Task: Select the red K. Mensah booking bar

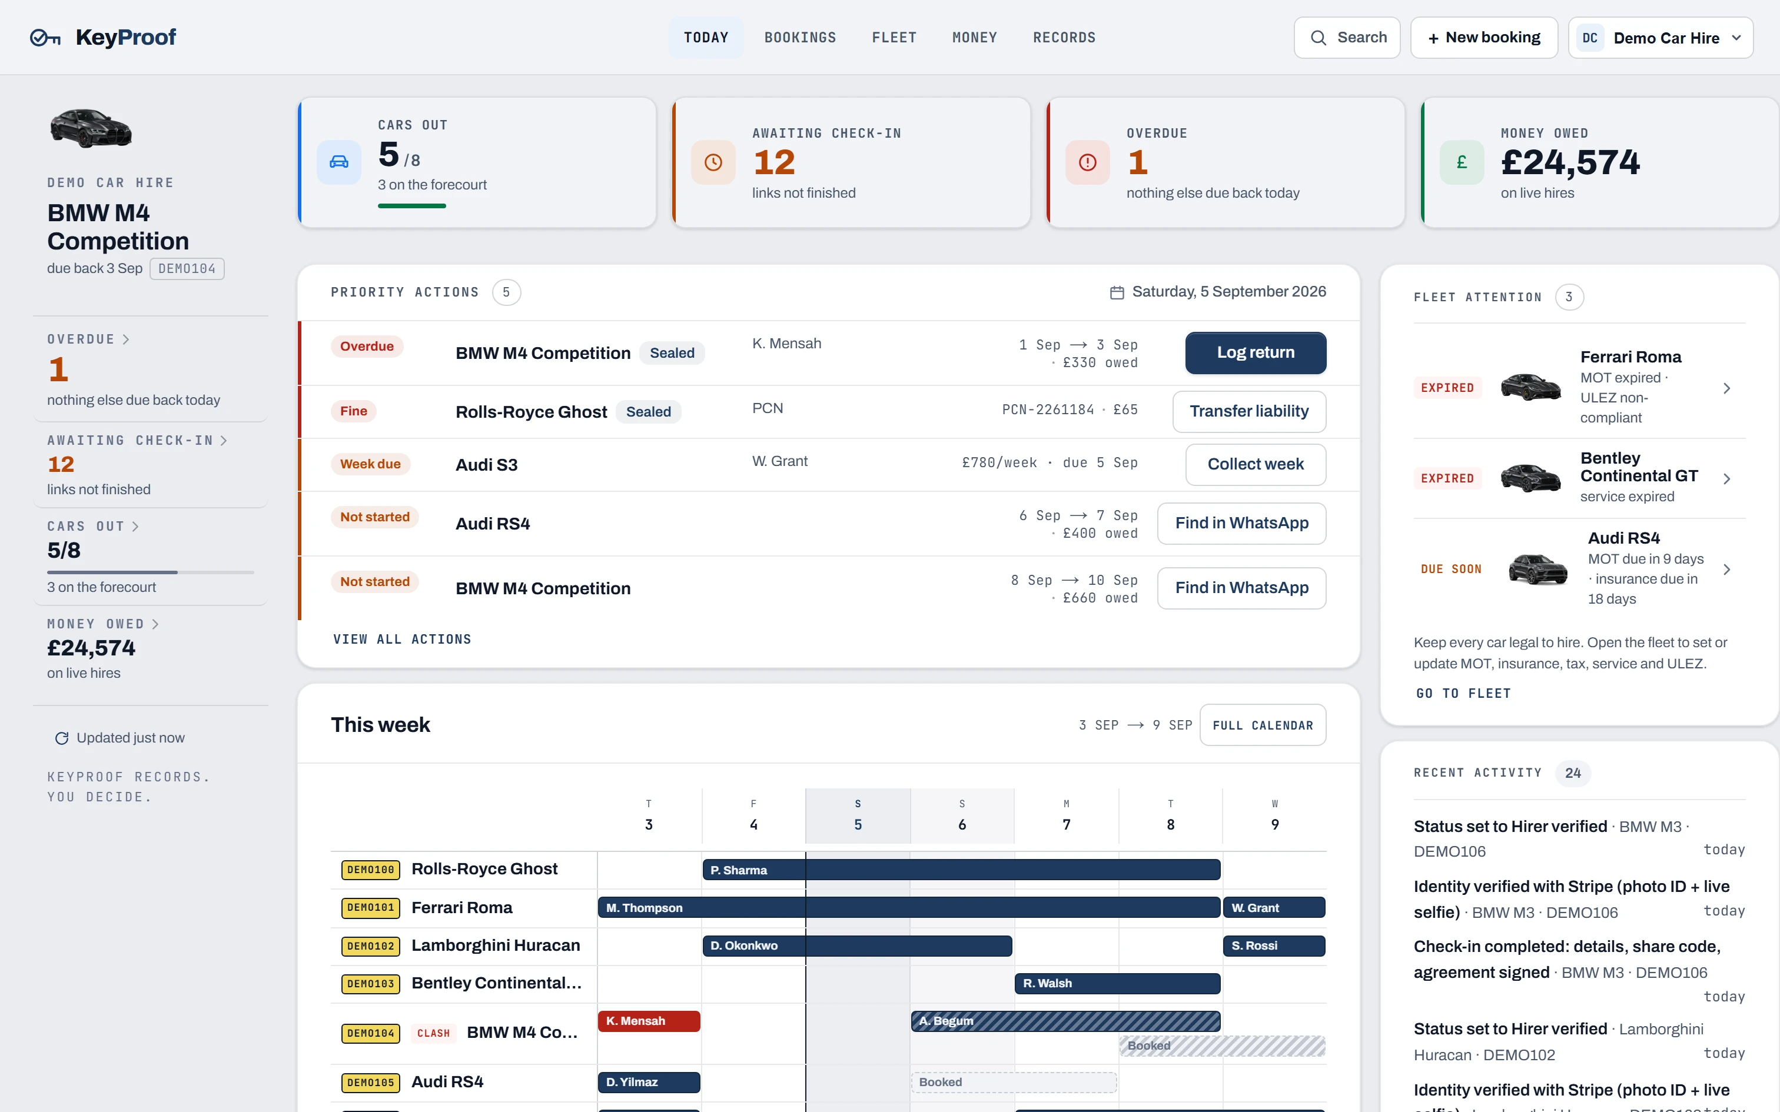Action: [x=649, y=1021]
